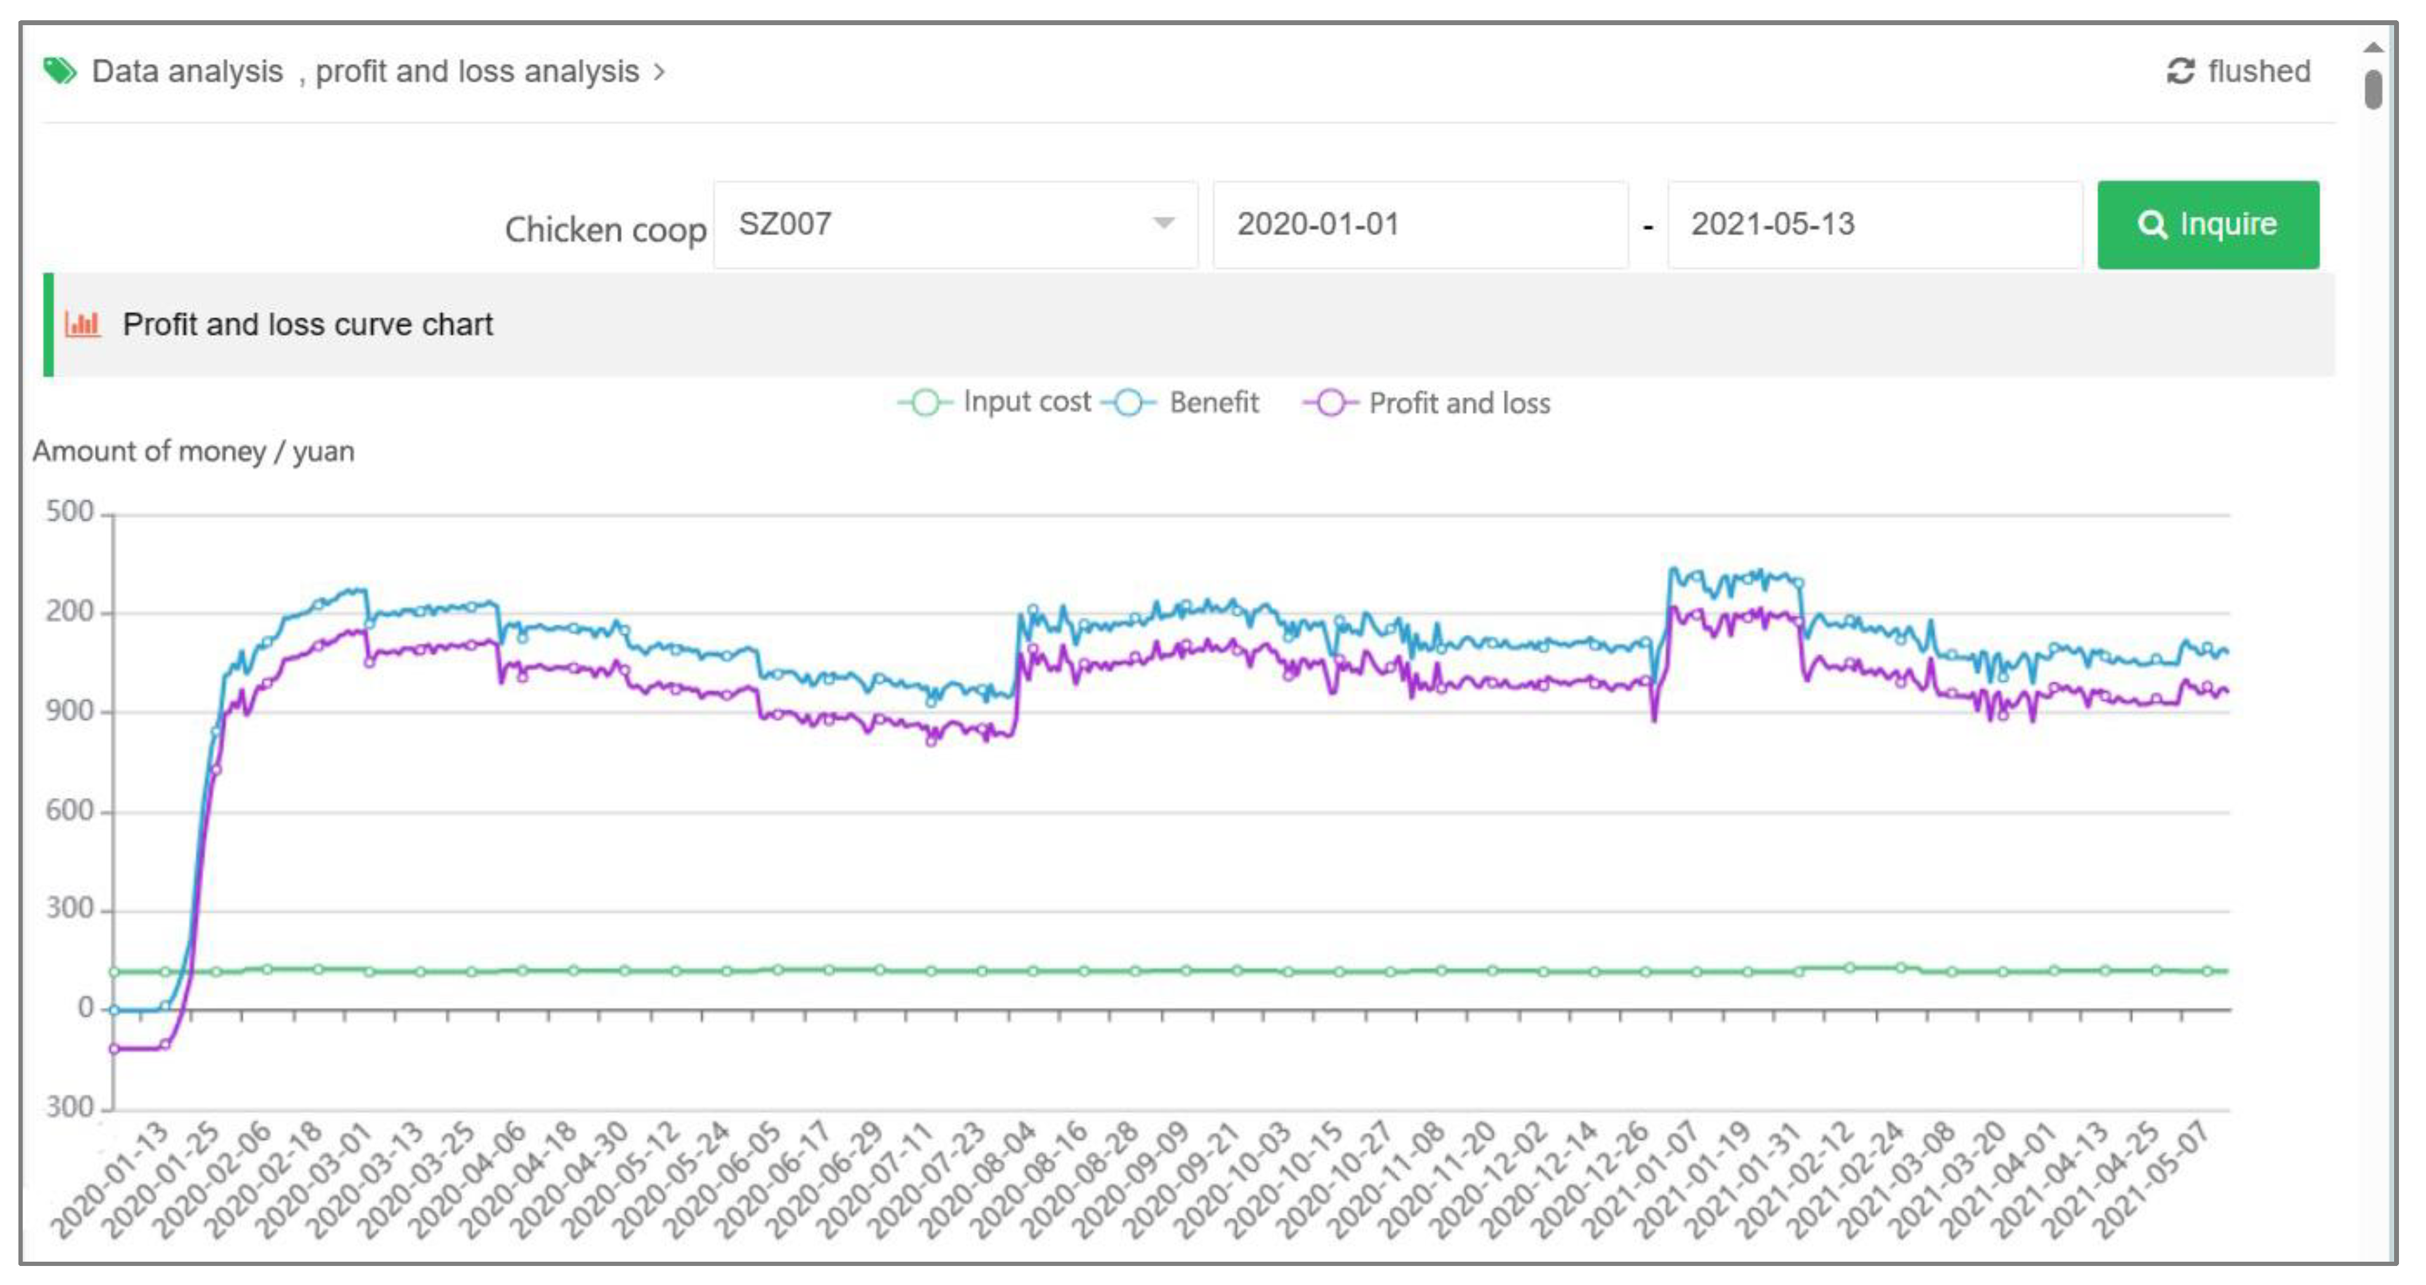Open the start date picker 2020-01-01
Viewport: 2426px width, 1285px height.
[x=1419, y=225]
